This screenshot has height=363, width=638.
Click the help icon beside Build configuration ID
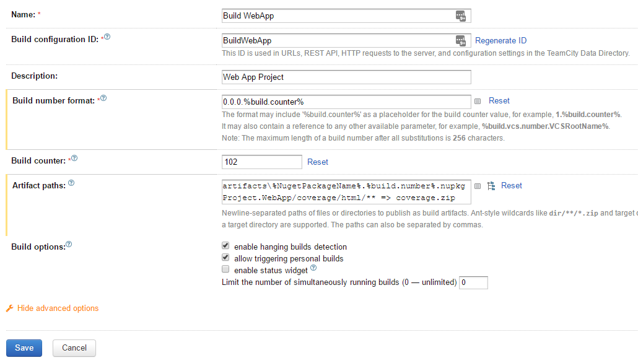tap(107, 37)
